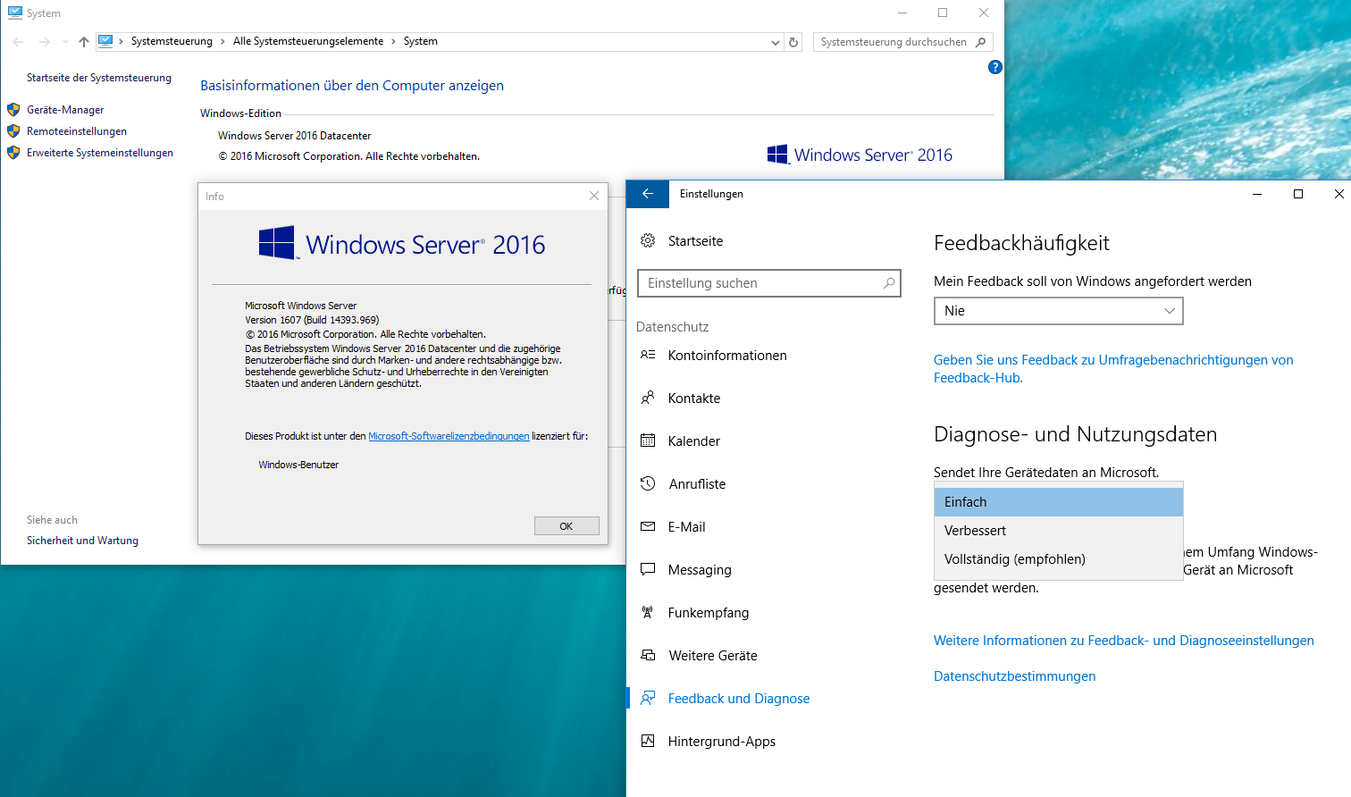Open the Startseite gear icon in Einstellungen

tap(648, 240)
